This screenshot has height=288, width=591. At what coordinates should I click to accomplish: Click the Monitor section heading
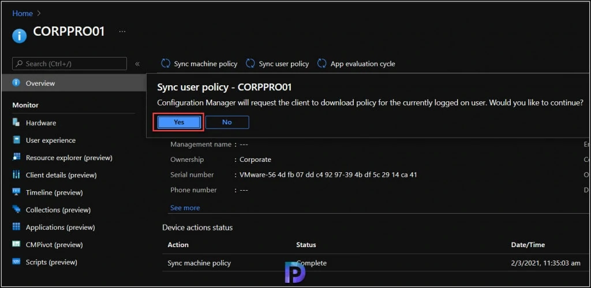(x=25, y=105)
